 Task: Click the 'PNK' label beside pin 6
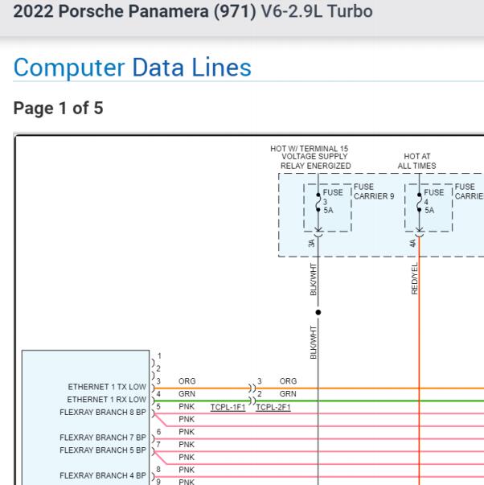pos(187,432)
